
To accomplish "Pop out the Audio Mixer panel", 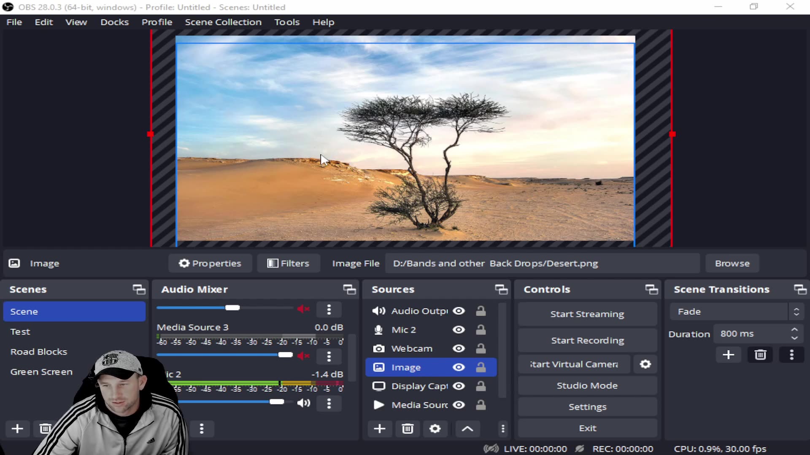I will point(349,289).
